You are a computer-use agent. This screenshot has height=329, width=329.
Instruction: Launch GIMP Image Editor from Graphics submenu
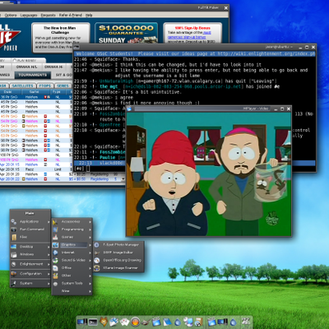coord(118,253)
